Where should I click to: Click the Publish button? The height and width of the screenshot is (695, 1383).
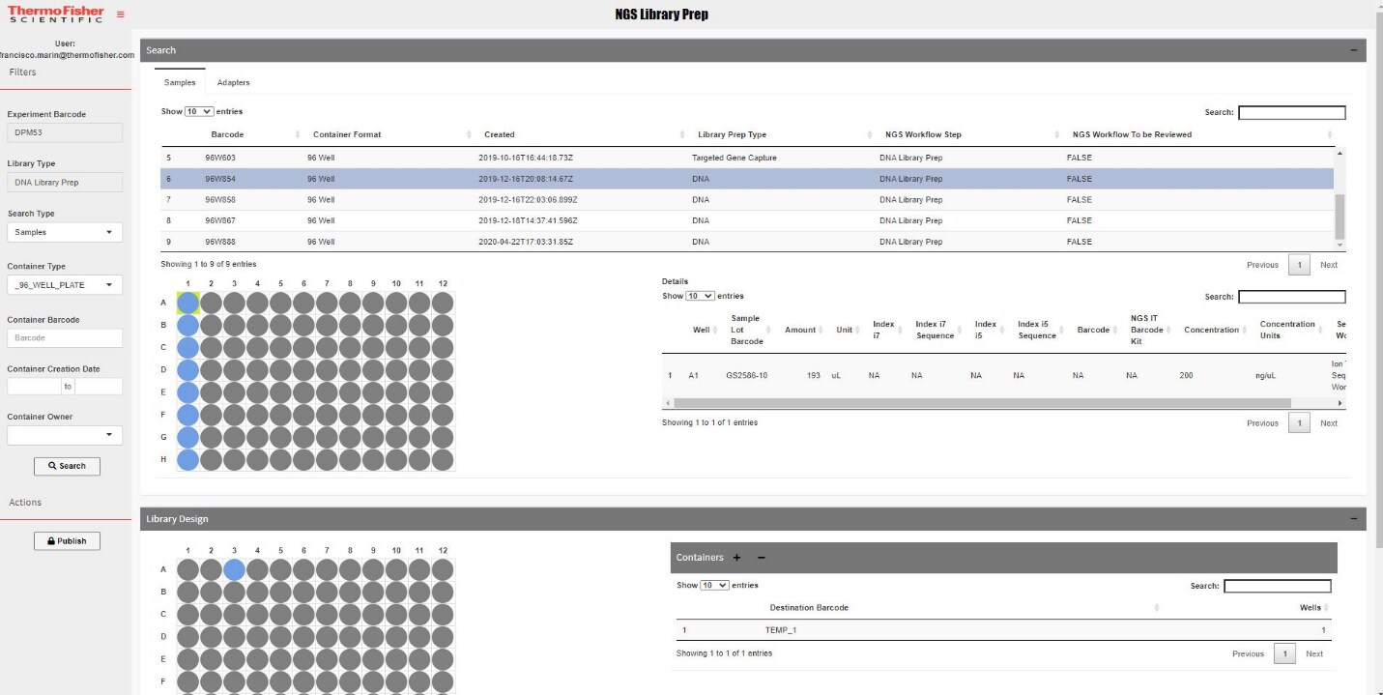67,541
